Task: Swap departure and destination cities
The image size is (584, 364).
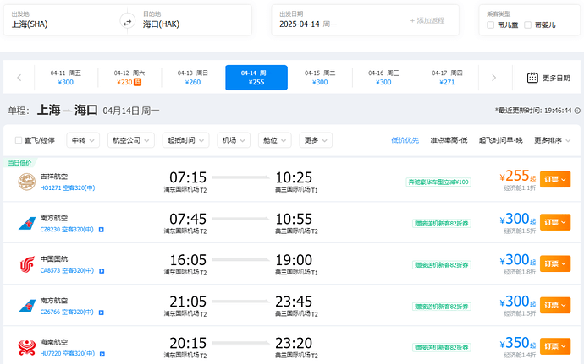Action: pos(127,21)
